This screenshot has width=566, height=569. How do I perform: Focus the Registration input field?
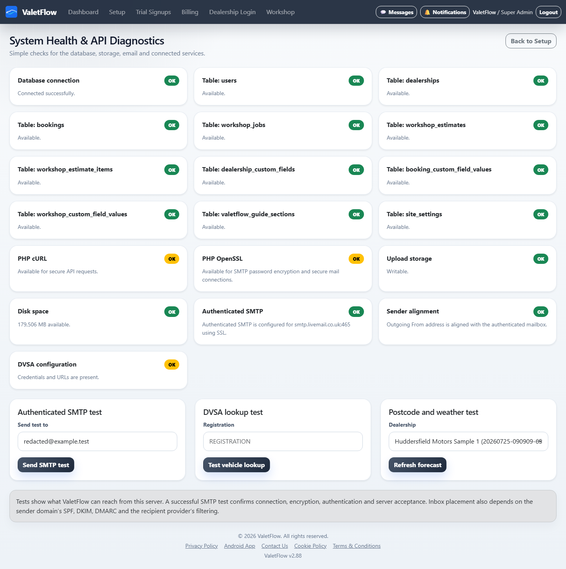click(x=283, y=441)
